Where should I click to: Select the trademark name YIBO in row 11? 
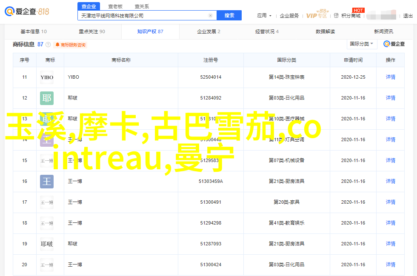[x=73, y=77]
